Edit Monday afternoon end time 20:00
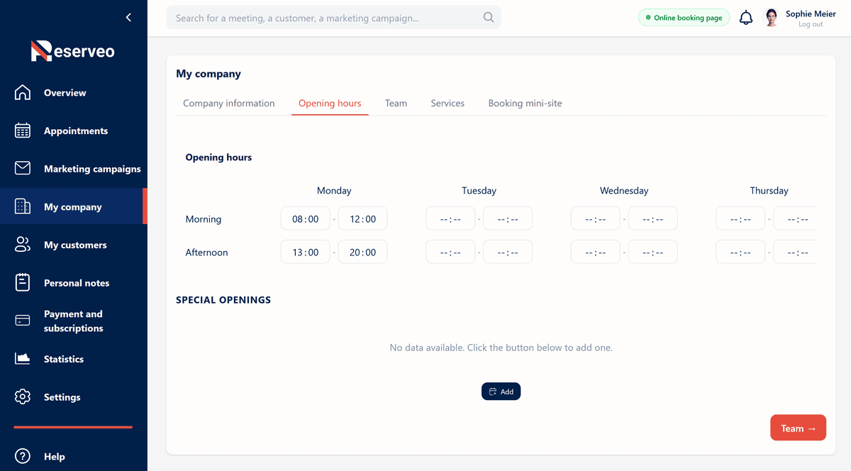This screenshot has height=471, width=851. (x=363, y=253)
